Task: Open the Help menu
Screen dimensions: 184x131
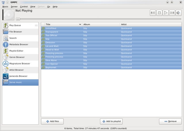Action: click(55, 7)
